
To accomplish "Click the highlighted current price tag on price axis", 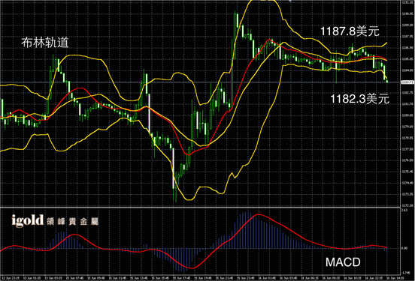I will pyautogui.click(x=407, y=82).
